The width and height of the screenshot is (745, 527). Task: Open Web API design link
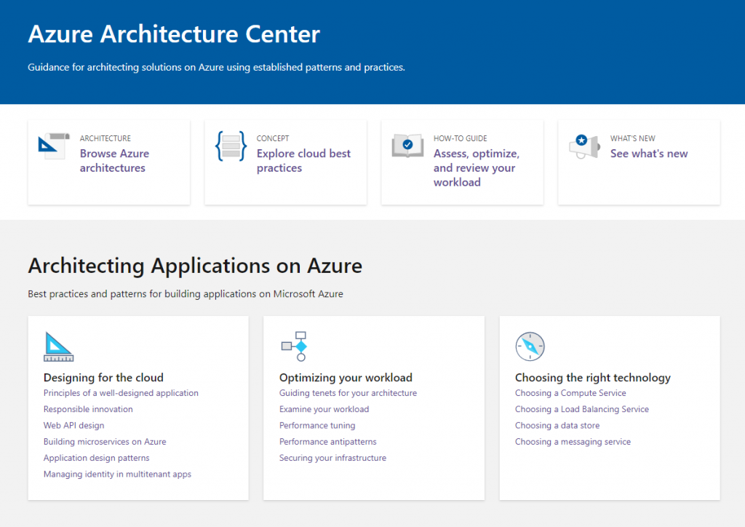point(73,425)
